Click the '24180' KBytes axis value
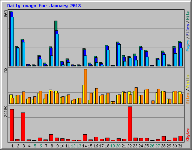 [6, 111]
